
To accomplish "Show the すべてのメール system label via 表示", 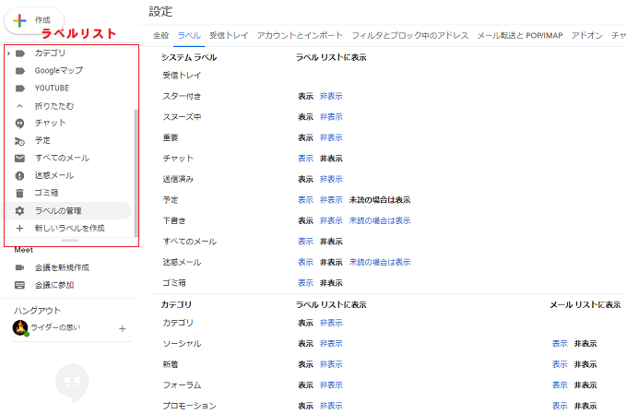I will tap(305, 242).
